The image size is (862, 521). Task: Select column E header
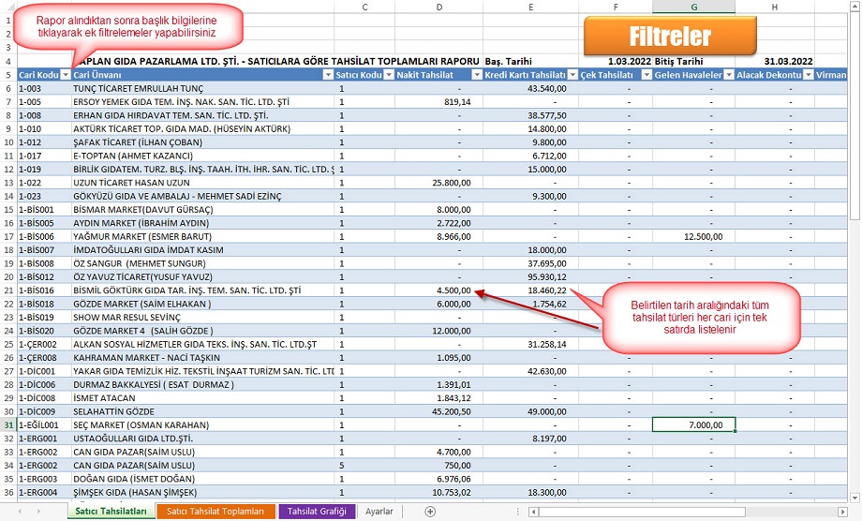530,7
